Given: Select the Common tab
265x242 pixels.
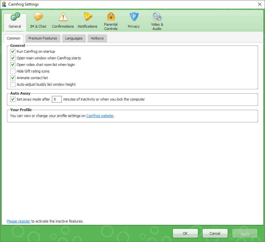Looking at the screenshot, I should coord(14,38).
